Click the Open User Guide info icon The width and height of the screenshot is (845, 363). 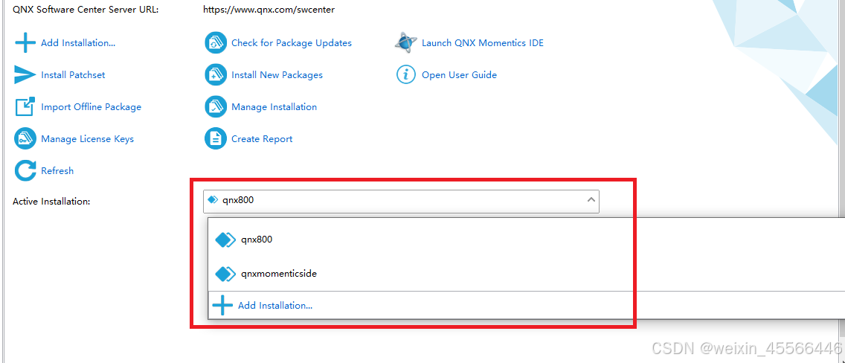click(x=406, y=75)
